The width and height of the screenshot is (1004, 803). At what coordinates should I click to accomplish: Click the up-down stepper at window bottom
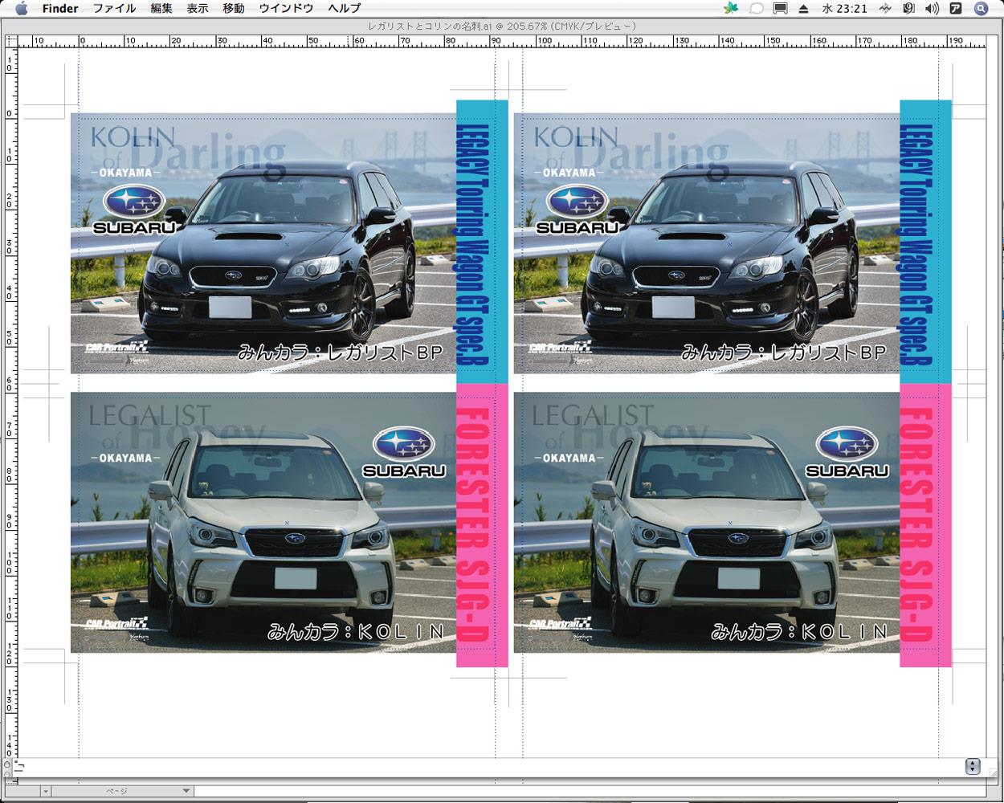point(973,766)
